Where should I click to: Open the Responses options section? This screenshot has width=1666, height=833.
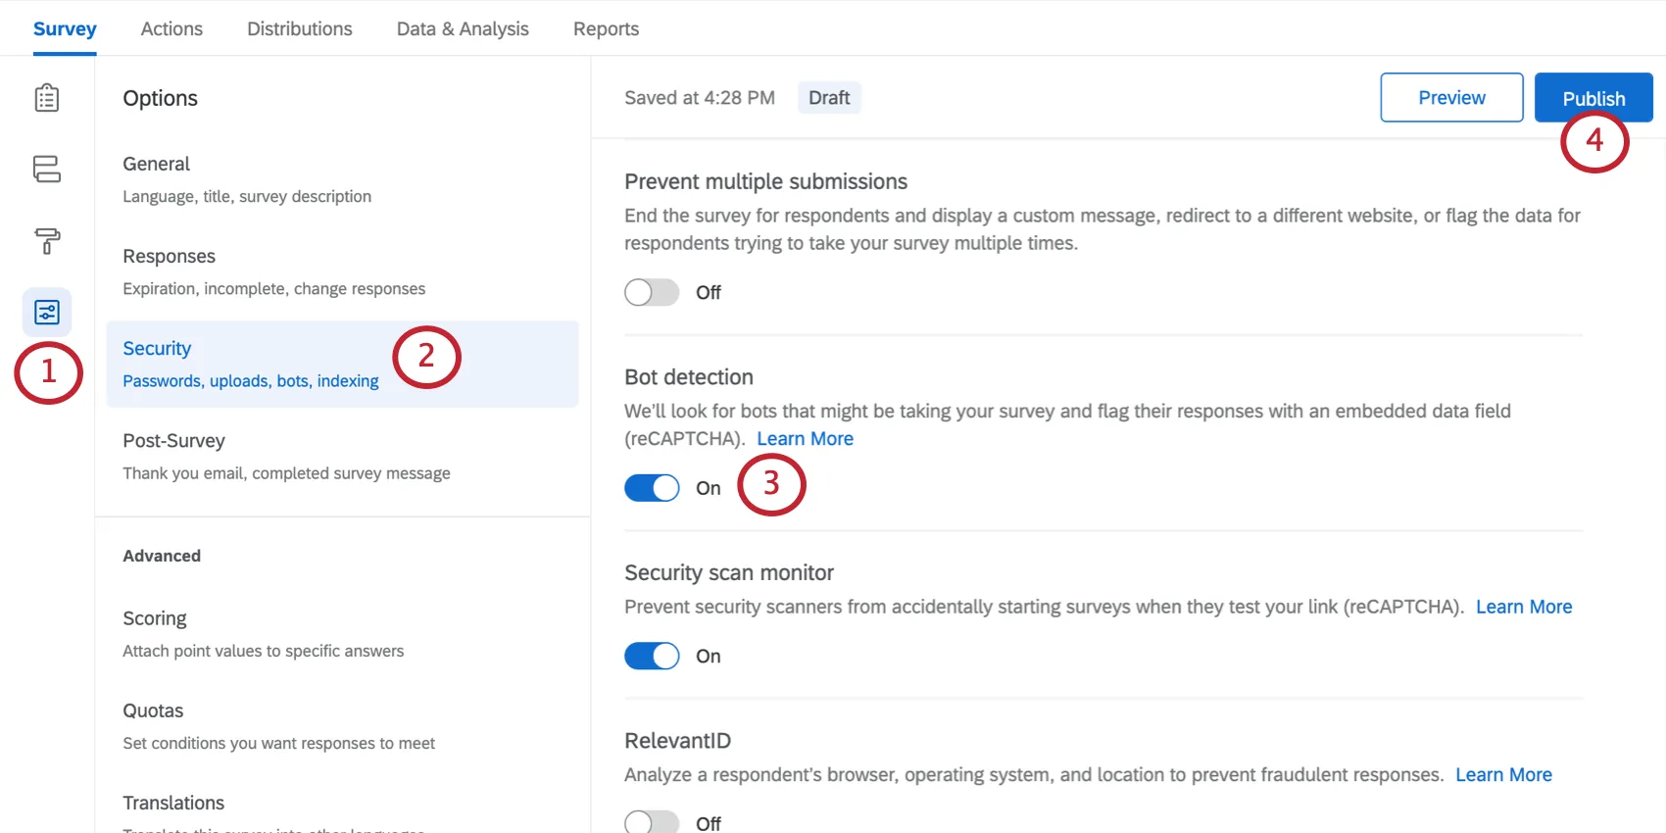pos(273,271)
